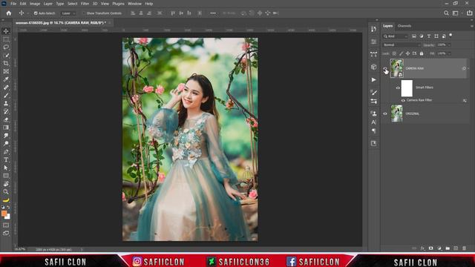Select the CAMERA RAW layer thumbnail
475x267 pixels.
(x=396, y=68)
